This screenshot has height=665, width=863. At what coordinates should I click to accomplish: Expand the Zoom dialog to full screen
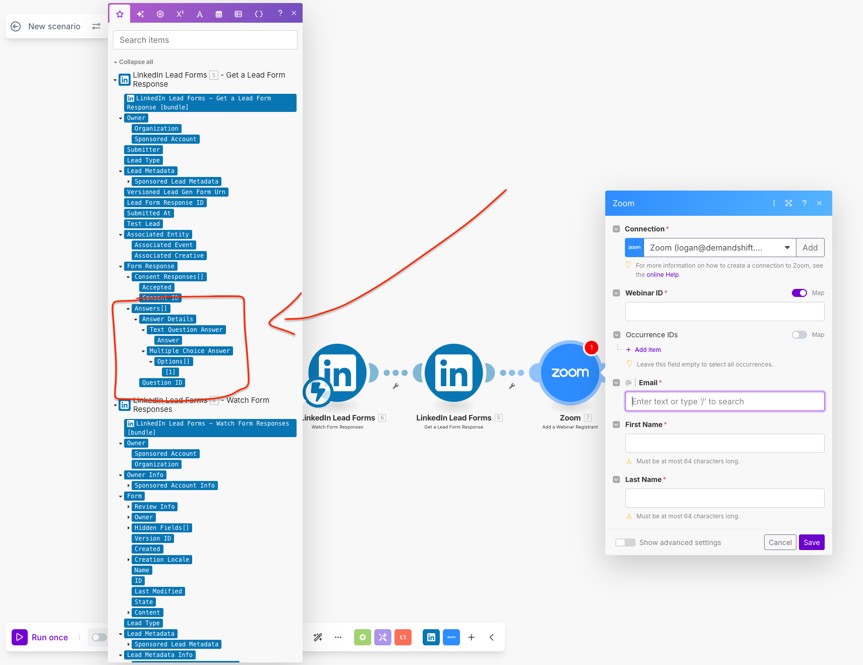[x=789, y=203]
